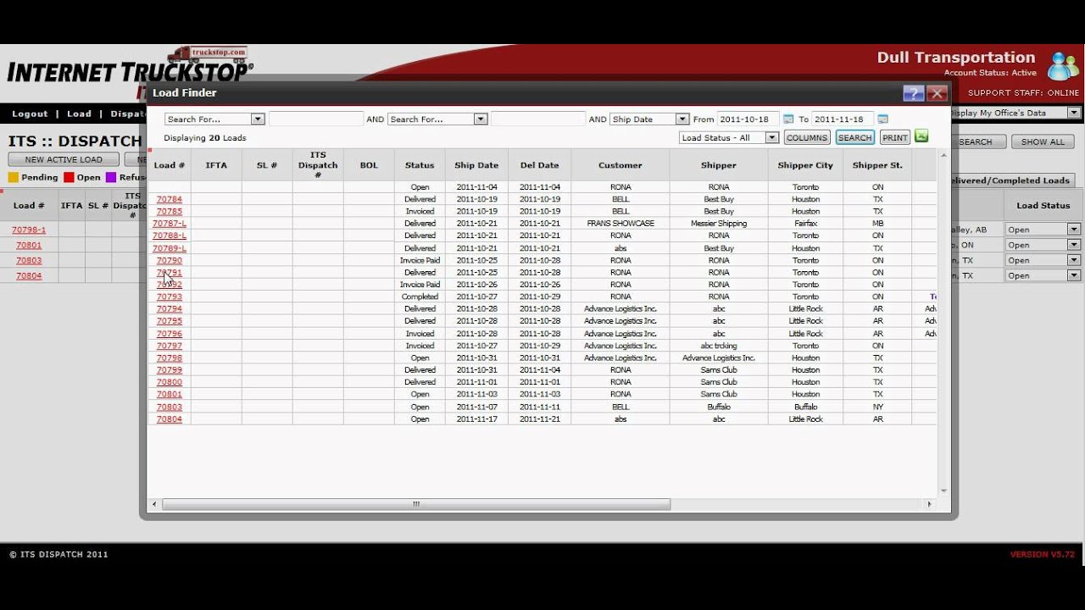1085x610 pixels.
Task: Click the user account avatar icon
Action: pyautogui.click(x=1063, y=66)
